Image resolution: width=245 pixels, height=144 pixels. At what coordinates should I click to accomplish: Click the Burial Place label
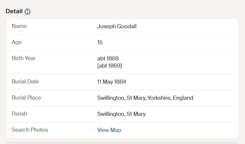pos(26,97)
